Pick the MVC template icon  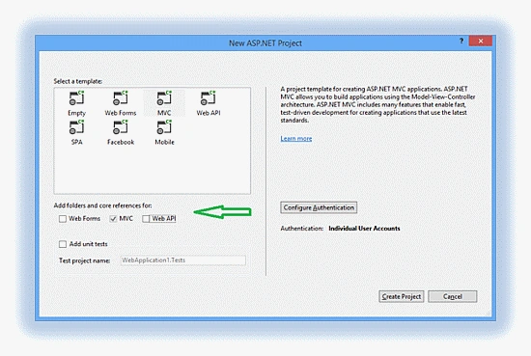[x=164, y=97]
